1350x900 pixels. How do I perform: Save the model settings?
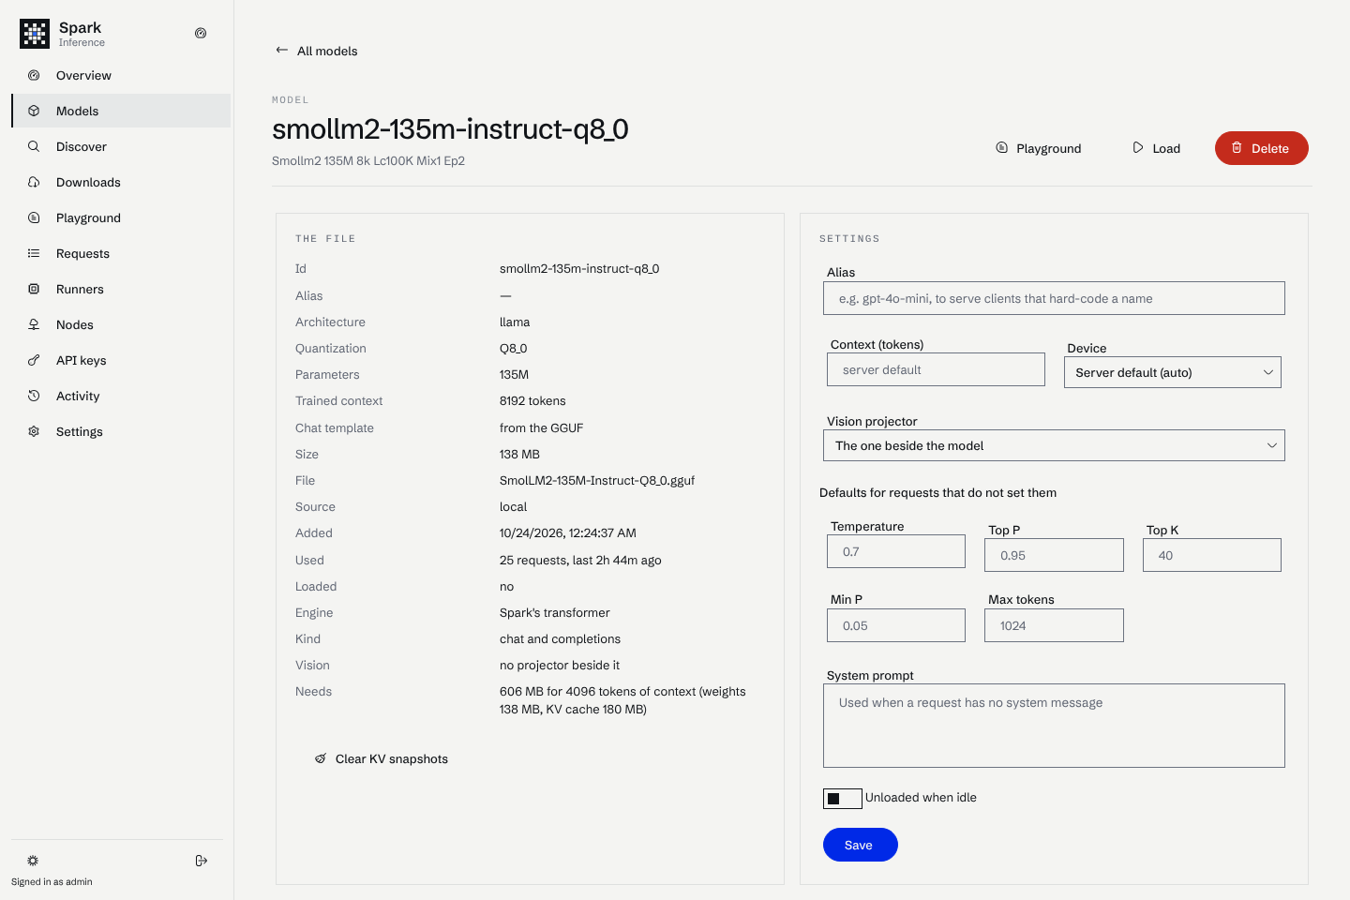tap(860, 845)
